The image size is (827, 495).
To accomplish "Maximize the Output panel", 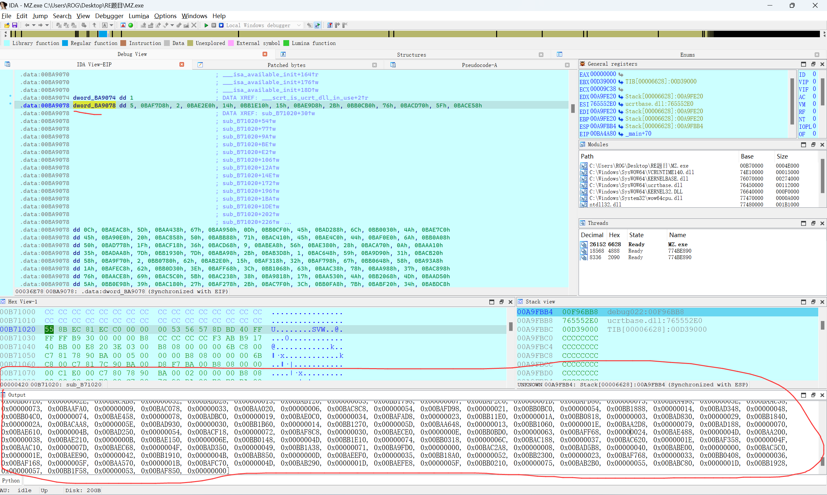I will (803, 395).
